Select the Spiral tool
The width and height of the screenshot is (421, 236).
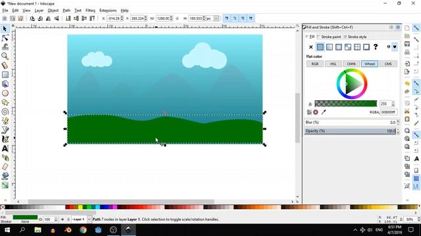tap(5, 111)
